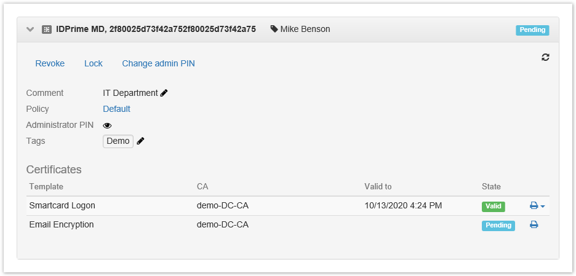Select the Smartcard Logon certificate row
This screenshot has width=576, height=276.
pos(62,206)
